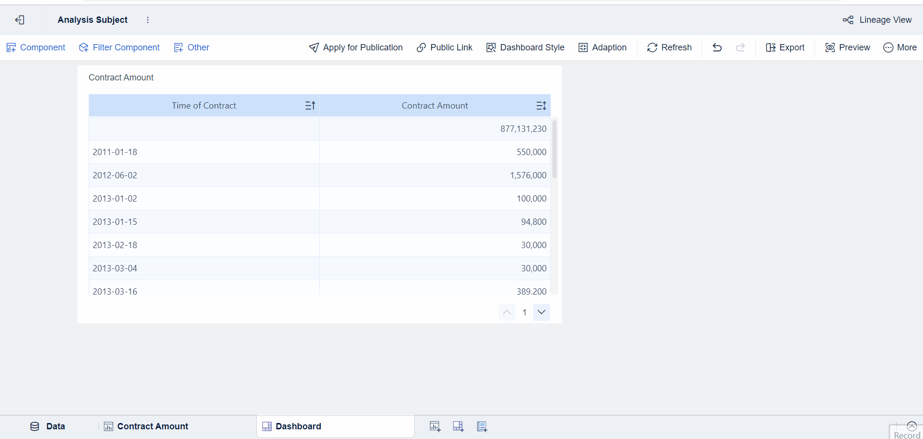Switch to the Dashboard tab
923x439 pixels.
tap(297, 426)
